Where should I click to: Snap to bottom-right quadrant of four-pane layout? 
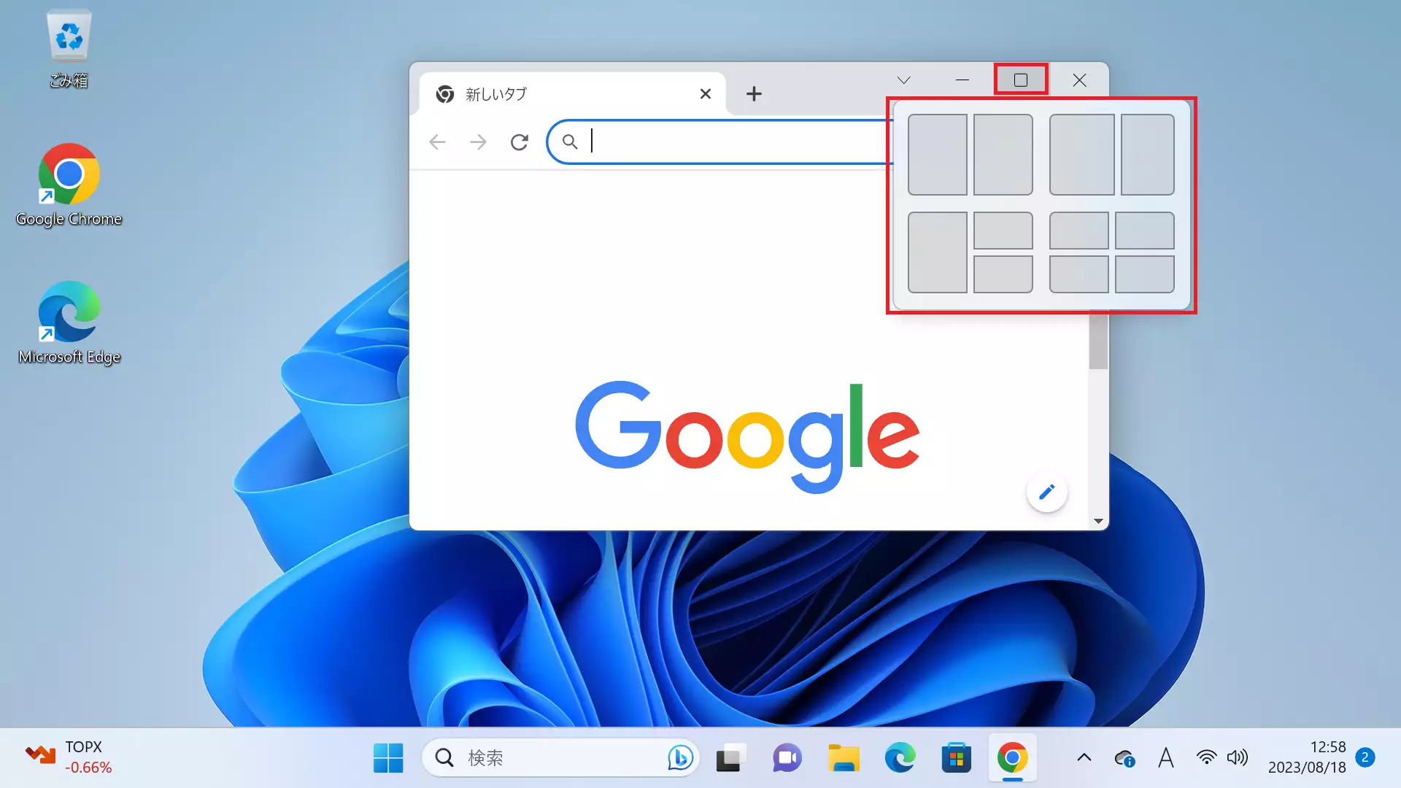(x=1144, y=274)
